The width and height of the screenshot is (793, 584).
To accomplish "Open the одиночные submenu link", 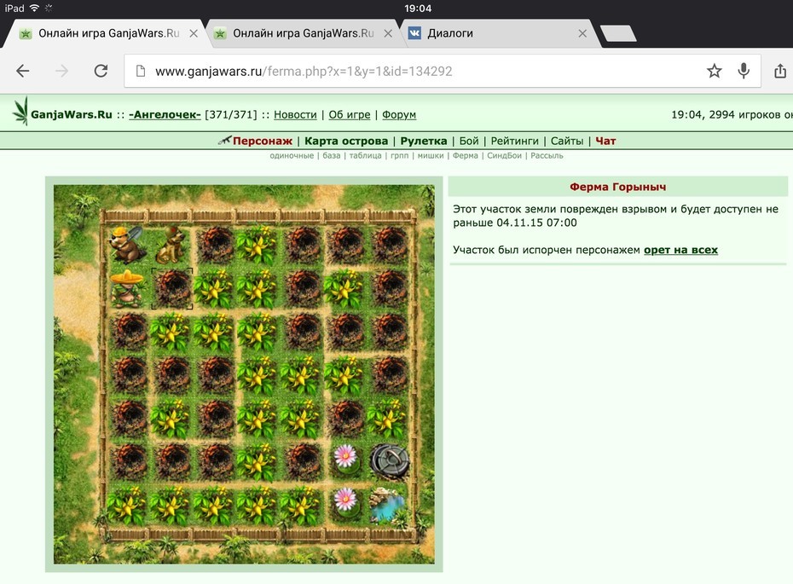I will [292, 156].
